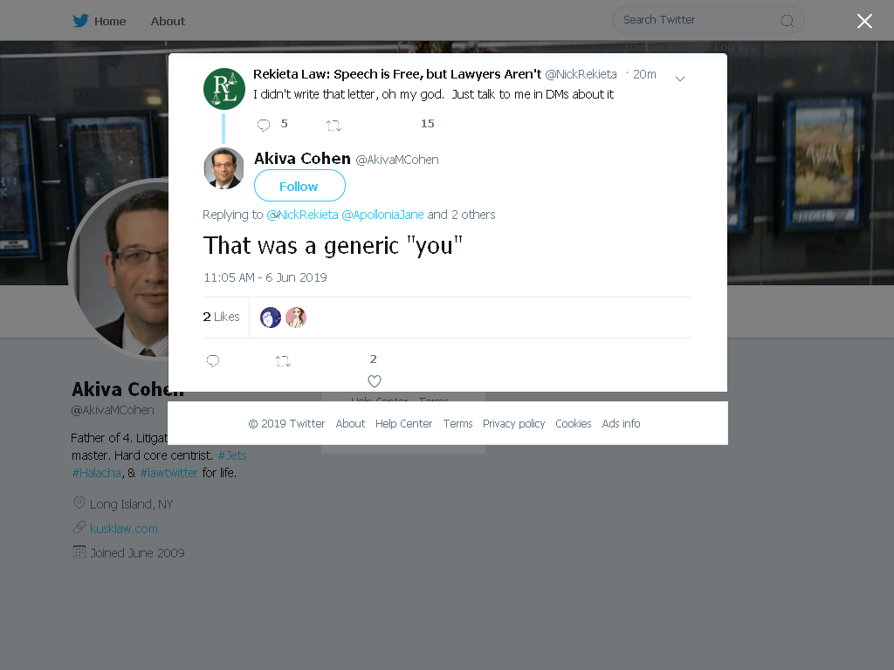Retweet the Rekieta Law tweet
This screenshot has width=894, height=670.
[334, 126]
